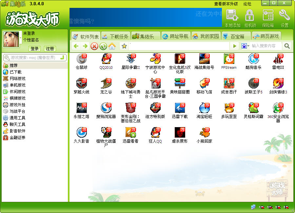295x213 pixels.
Task: Click the 本地添加 toolbar icon
Action: 232,18
